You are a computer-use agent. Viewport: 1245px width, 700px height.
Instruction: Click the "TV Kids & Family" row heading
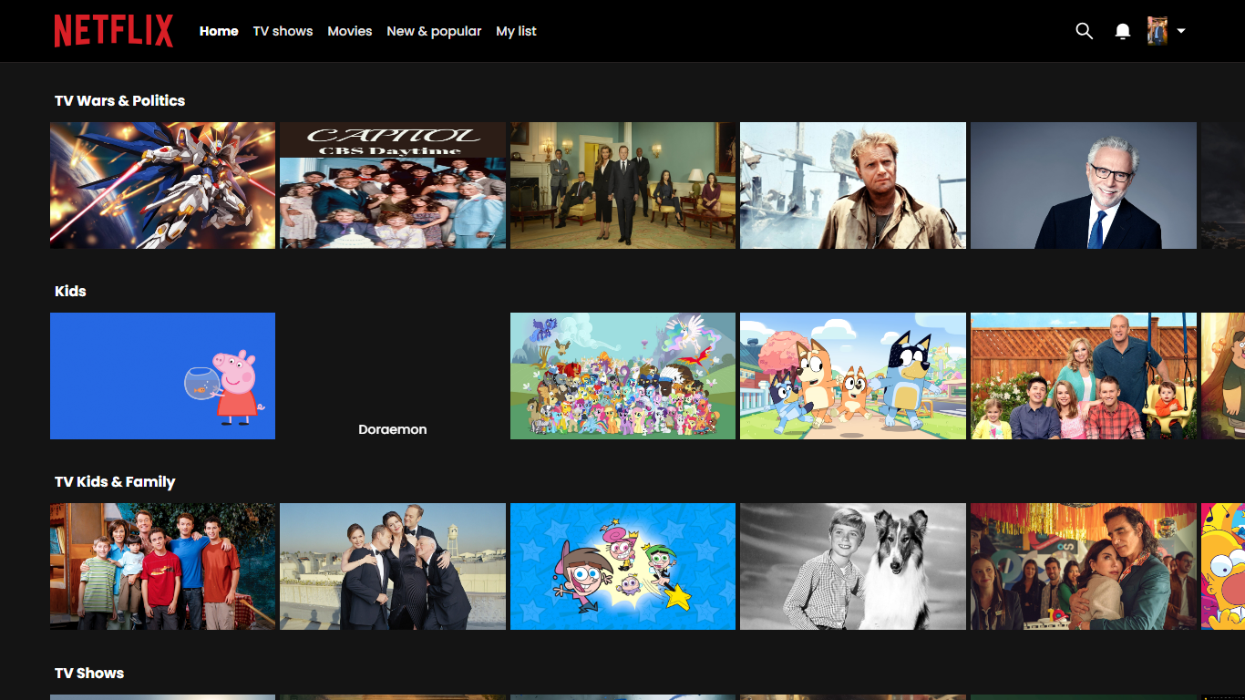[x=115, y=481]
